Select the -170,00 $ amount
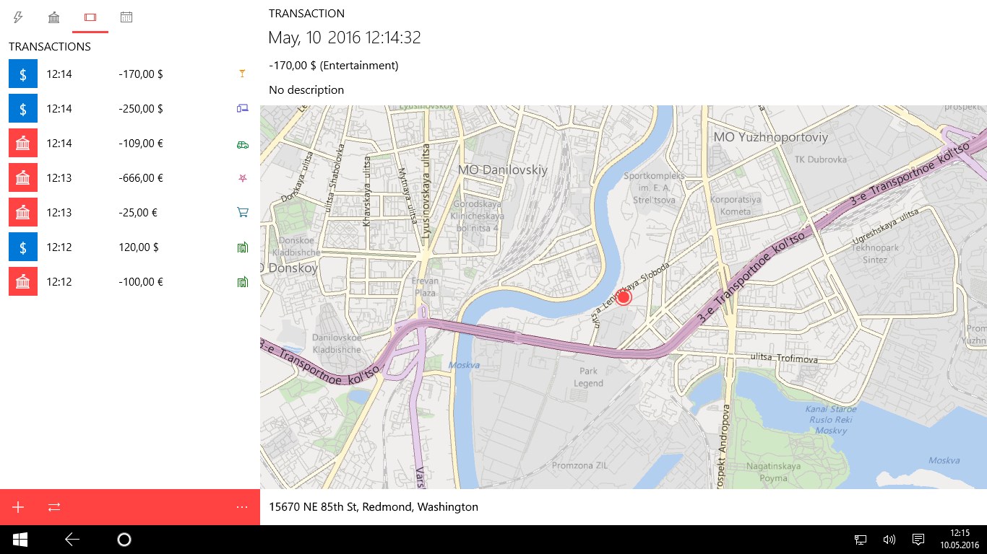The image size is (987, 554). coord(141,74)
